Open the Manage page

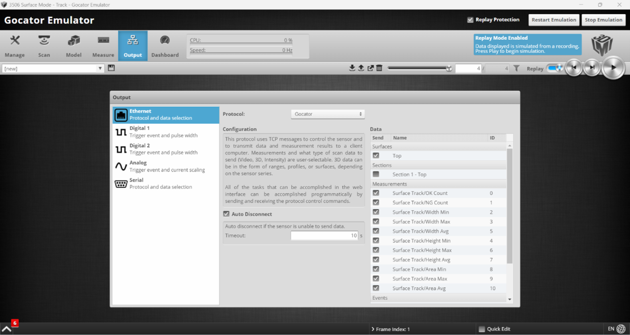point(15,46)
